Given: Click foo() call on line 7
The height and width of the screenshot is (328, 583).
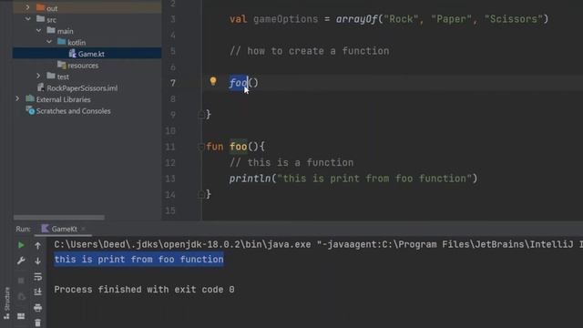Looking at the screenshot, I should [243, 83].
